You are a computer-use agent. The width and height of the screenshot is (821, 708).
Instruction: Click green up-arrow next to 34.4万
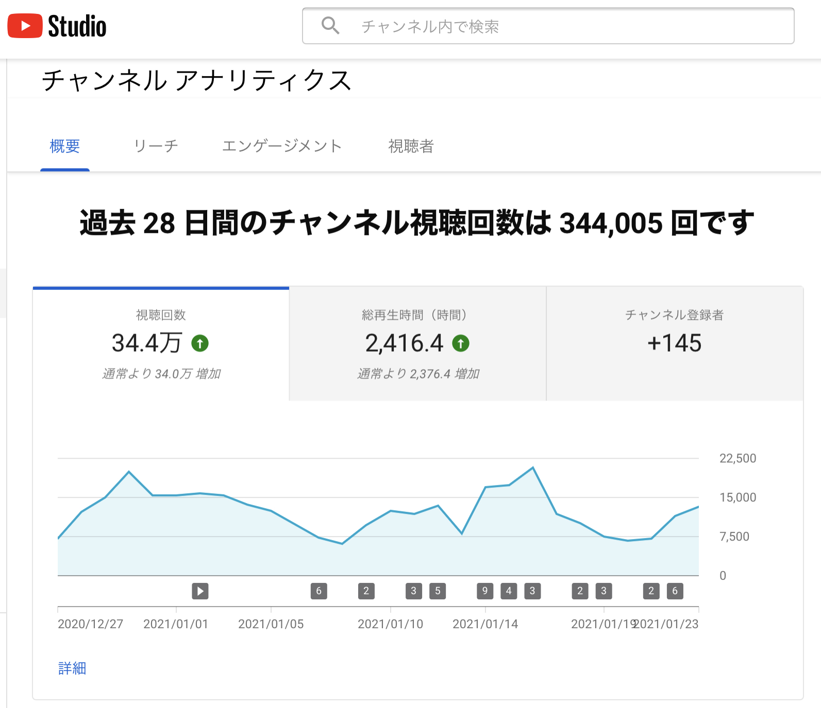pos(200,343)
